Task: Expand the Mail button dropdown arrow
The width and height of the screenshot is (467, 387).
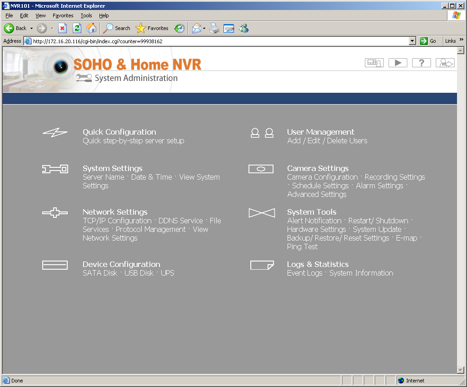Action: [x=204, y=28]
